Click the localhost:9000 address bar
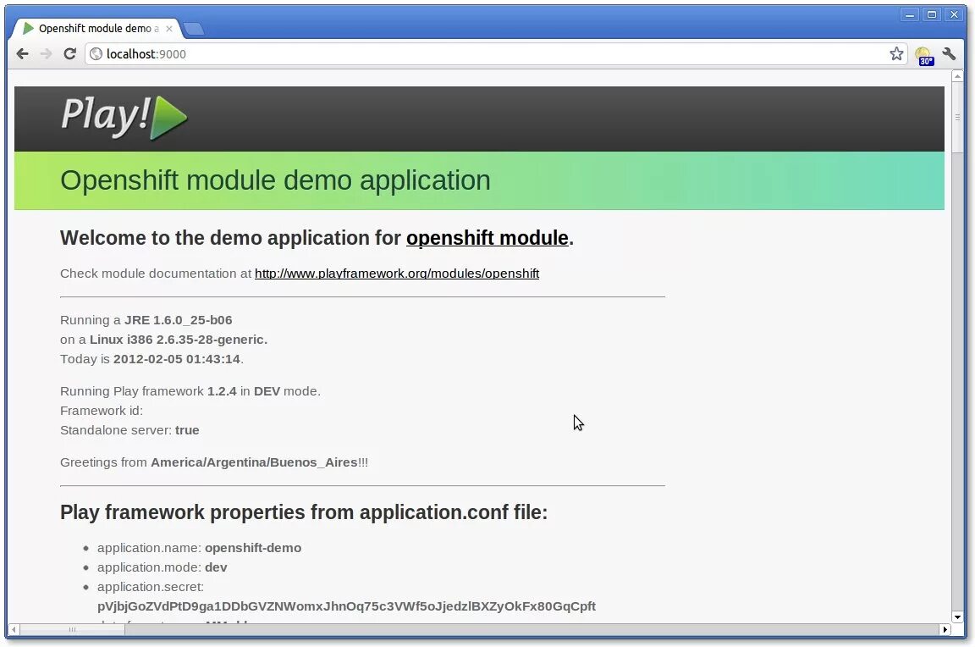 coord(494,54)
